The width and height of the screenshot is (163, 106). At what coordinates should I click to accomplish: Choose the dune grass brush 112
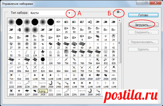(x=27, y=53)
